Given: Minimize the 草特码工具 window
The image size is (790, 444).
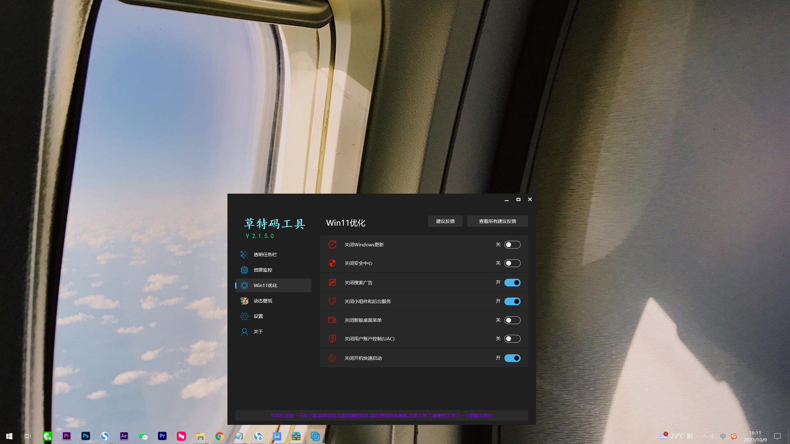Looking at the screenshot, I should 506,200.
